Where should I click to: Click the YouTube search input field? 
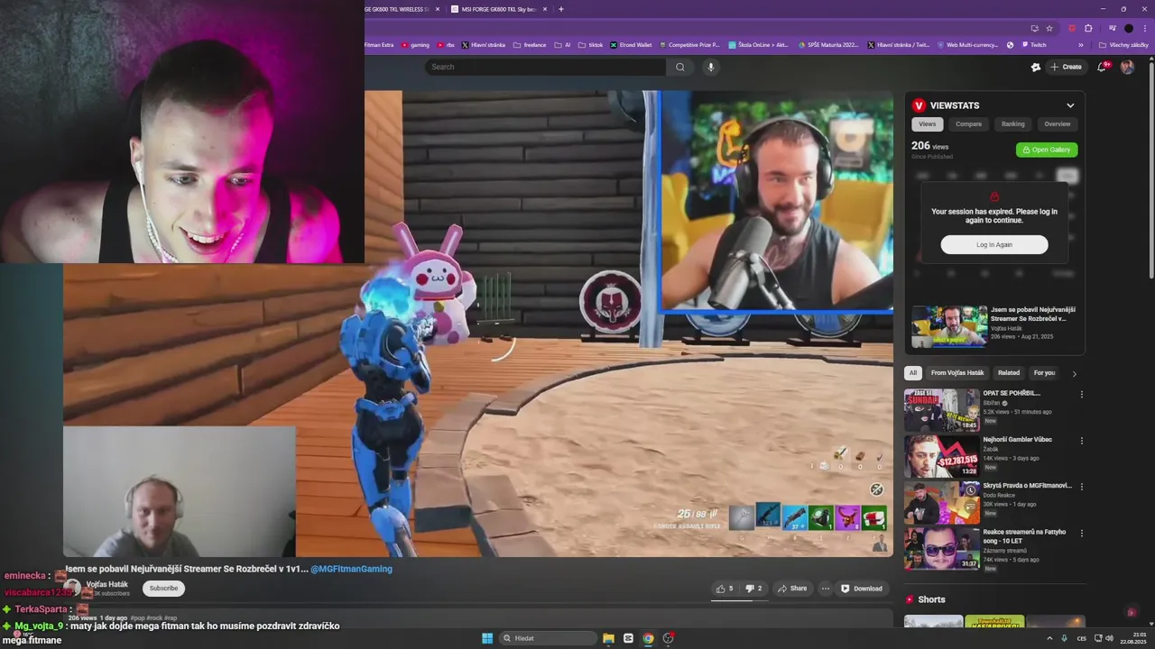pos(545,67)
